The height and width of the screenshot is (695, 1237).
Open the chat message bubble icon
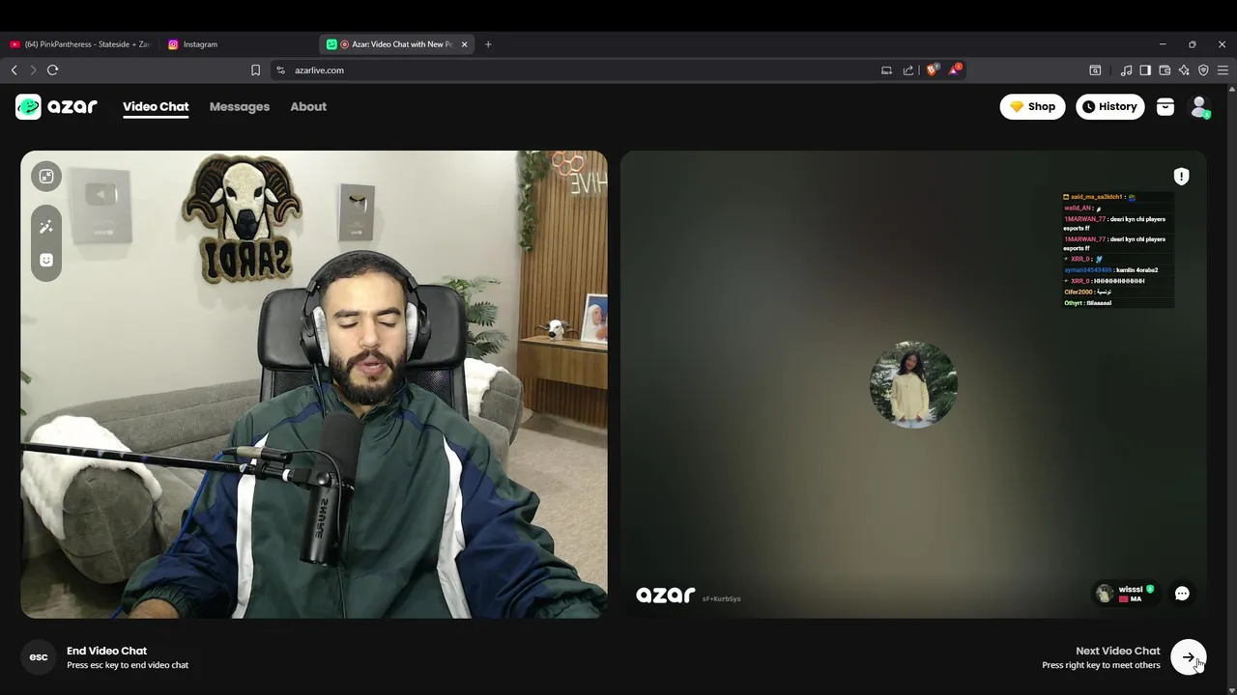tap(1182, 594)
